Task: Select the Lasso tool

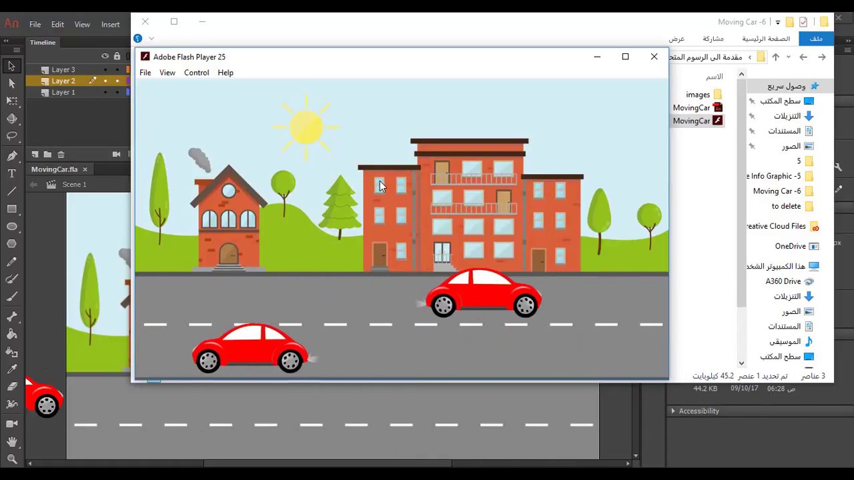Action: pos(11,136)
